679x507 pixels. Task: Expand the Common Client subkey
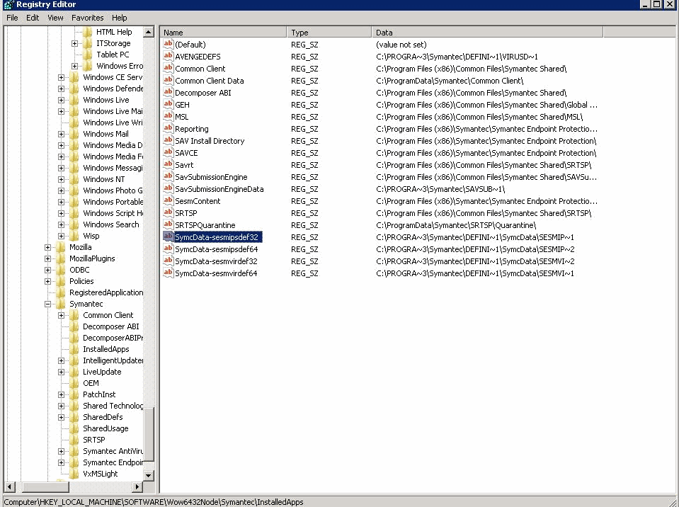pyautogui.click(x=61, y=315)
